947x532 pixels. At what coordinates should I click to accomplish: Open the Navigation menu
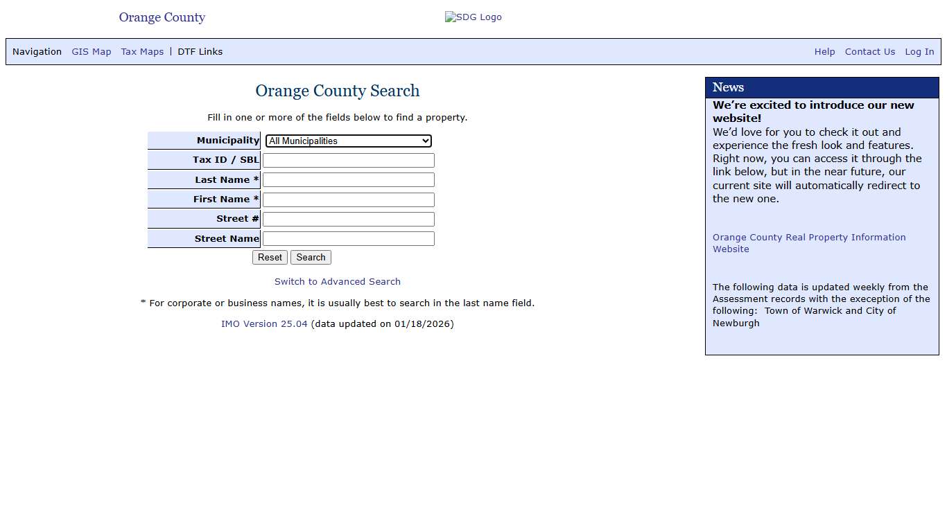click(x=37, y=51)
